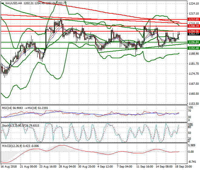200x170 pixels.
Task: Click the red 1208.19 price label
Action: [x=194, y=26]
